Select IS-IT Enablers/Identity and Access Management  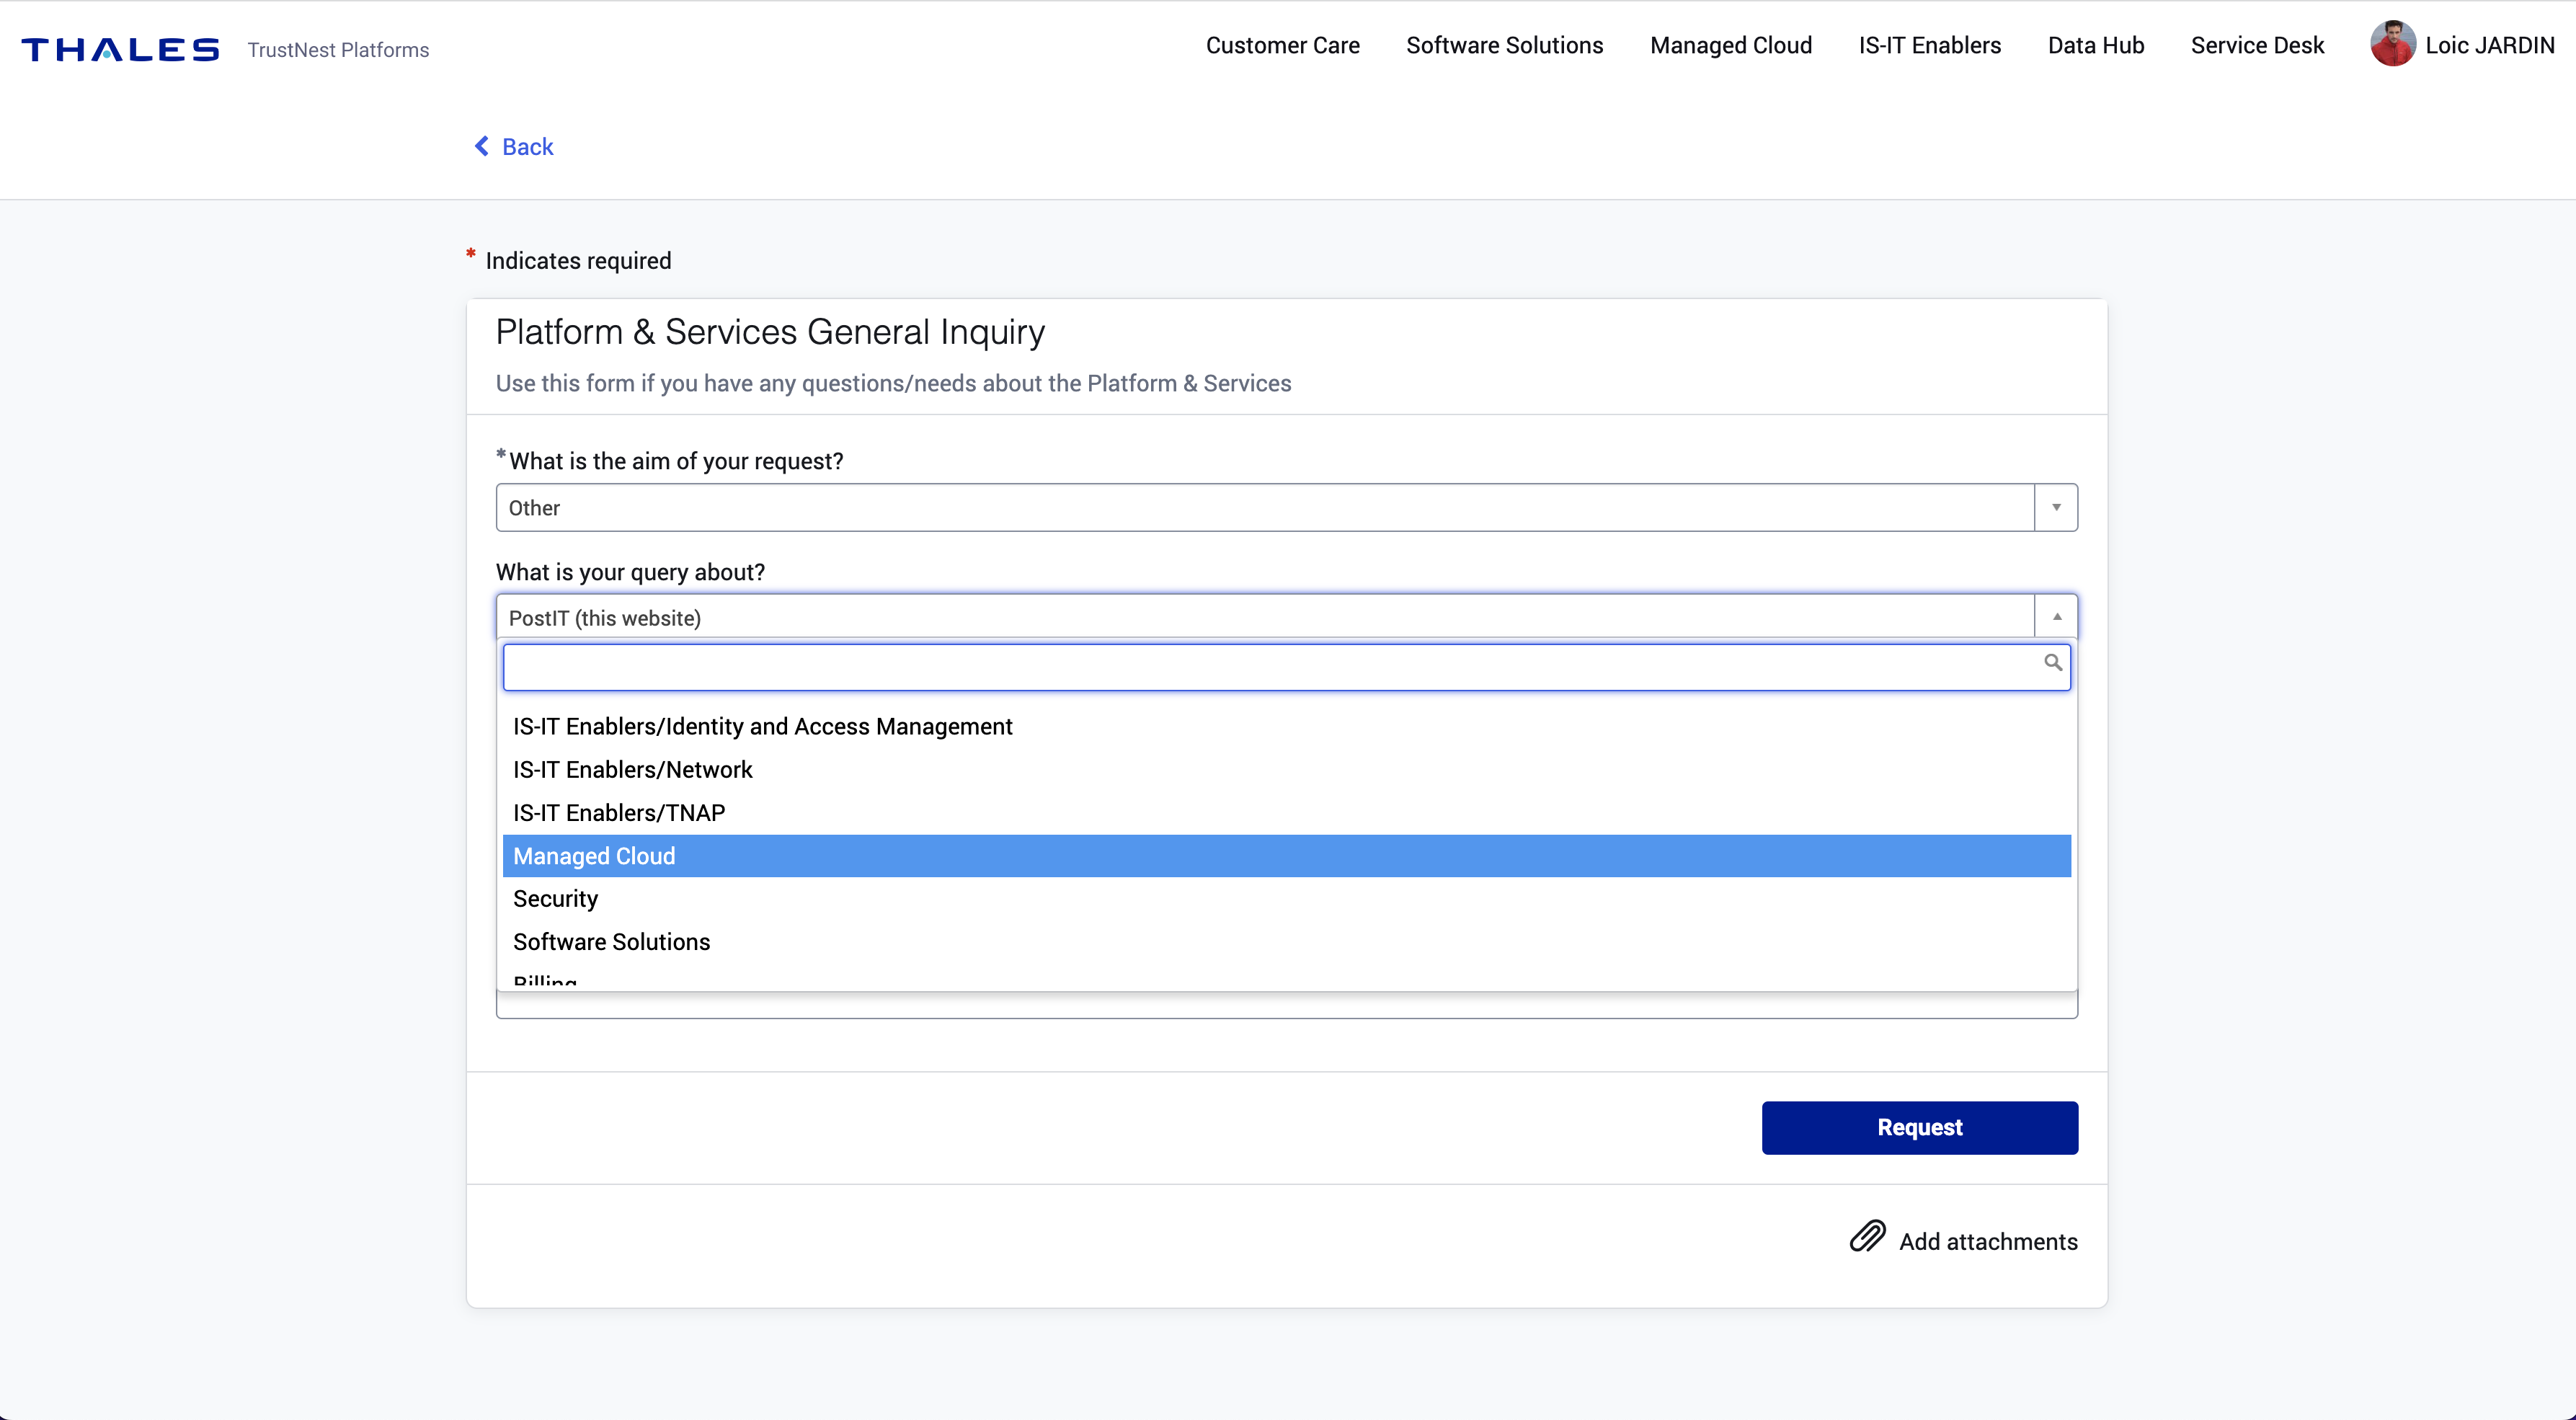point(1286,727)
